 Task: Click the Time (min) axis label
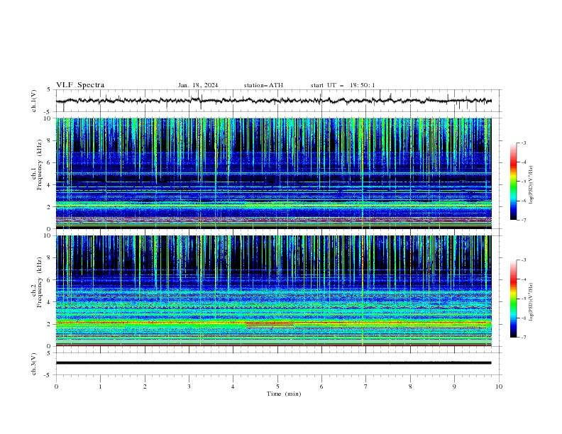click(x=284, y=394)
